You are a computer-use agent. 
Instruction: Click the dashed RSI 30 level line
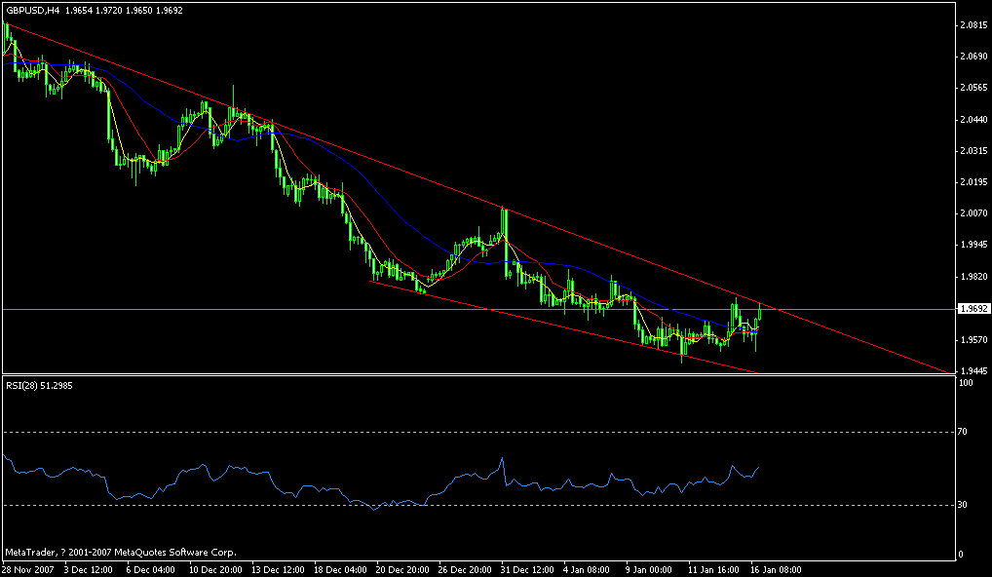coord(478,505)
